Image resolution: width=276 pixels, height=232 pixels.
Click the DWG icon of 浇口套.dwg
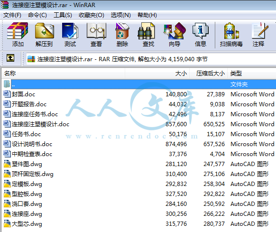pyautogui.click(x=7, y=204)
